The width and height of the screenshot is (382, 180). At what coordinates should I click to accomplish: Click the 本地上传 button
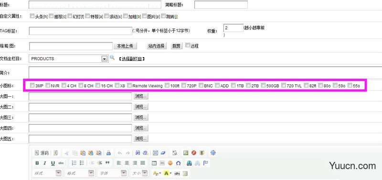125,46
